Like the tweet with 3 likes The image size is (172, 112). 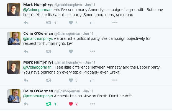(71, 80)
